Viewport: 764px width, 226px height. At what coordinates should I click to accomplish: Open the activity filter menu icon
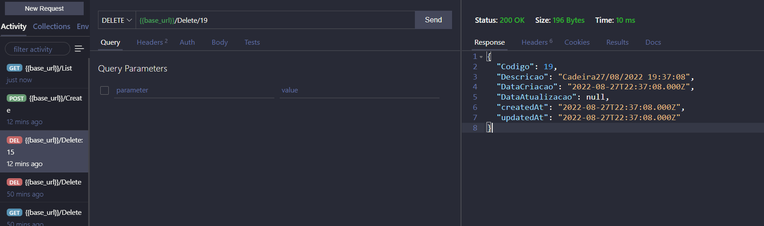(79, 49)
